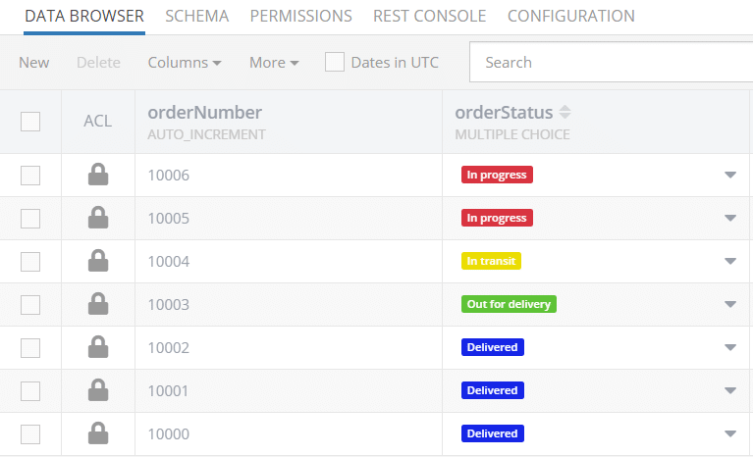The height and width of the screenshot is (457, 753).
Task: Click the blue Delivered tag for 10000
Action: tap(493, 433)
